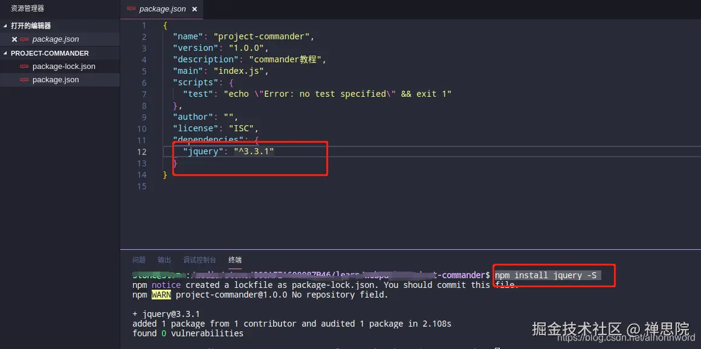
Task: Click the + jquery@3.3.1 terminal line
Action: (x=166, y=314)
